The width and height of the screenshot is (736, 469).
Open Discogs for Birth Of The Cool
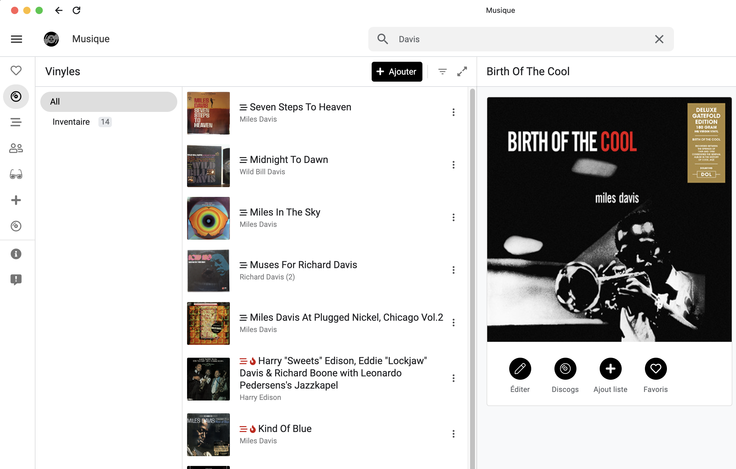tap(565, 369)
